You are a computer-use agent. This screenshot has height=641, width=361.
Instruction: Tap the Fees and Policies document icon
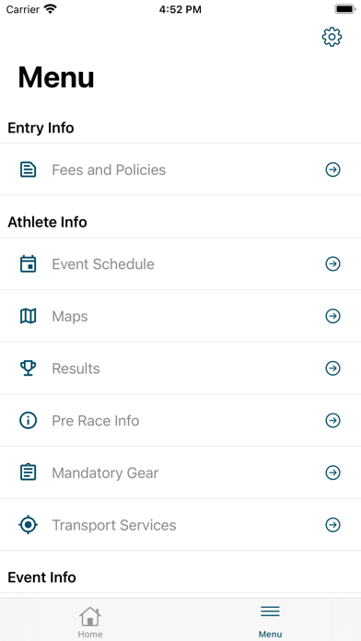(29, 169)
